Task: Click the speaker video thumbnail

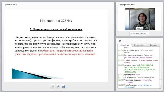Action: coord(139,19)
